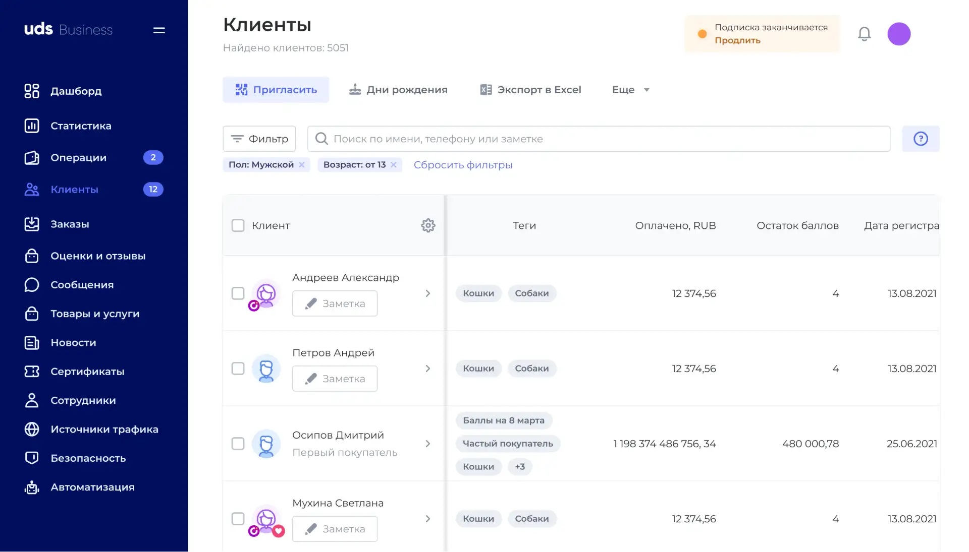Click the Пригласить button

click(x=276, y=90)
